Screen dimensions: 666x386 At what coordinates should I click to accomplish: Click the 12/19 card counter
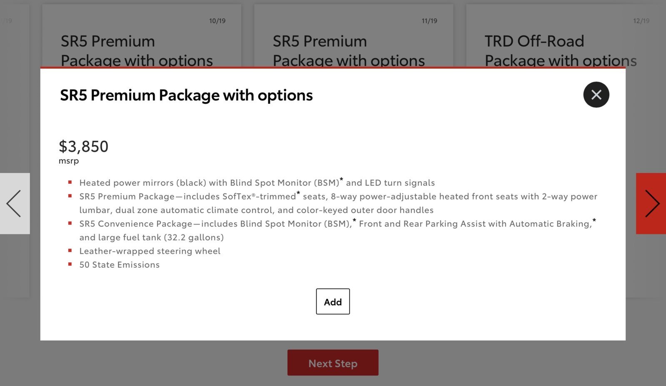tap(641, 21)
